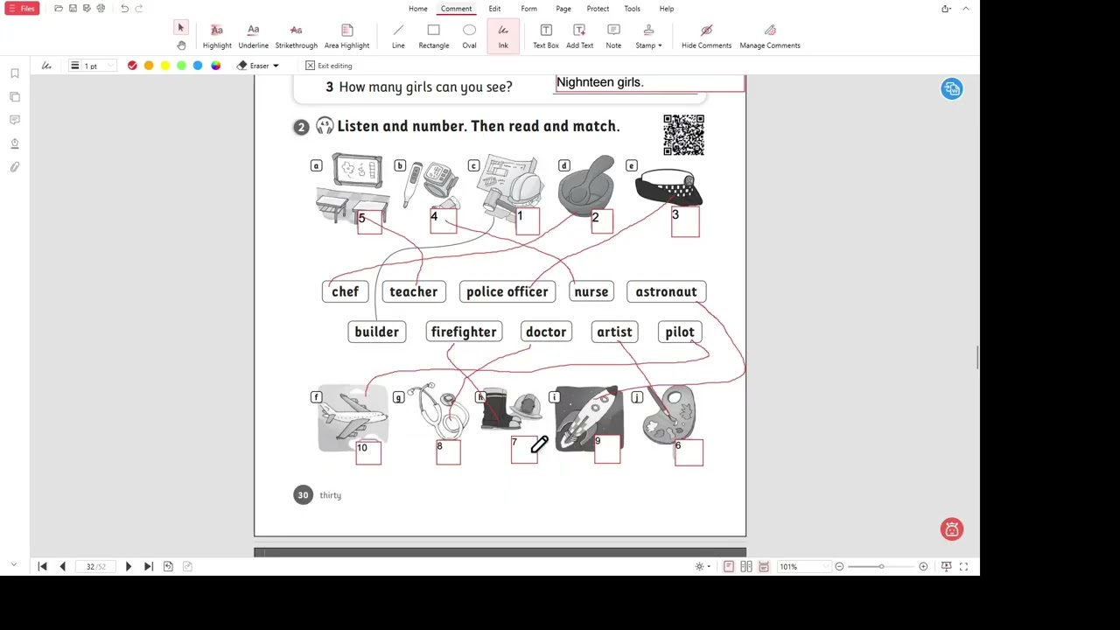Select the Area Highlight tool
Screen dimensions: 1120x630
click(x=346, y=37)
